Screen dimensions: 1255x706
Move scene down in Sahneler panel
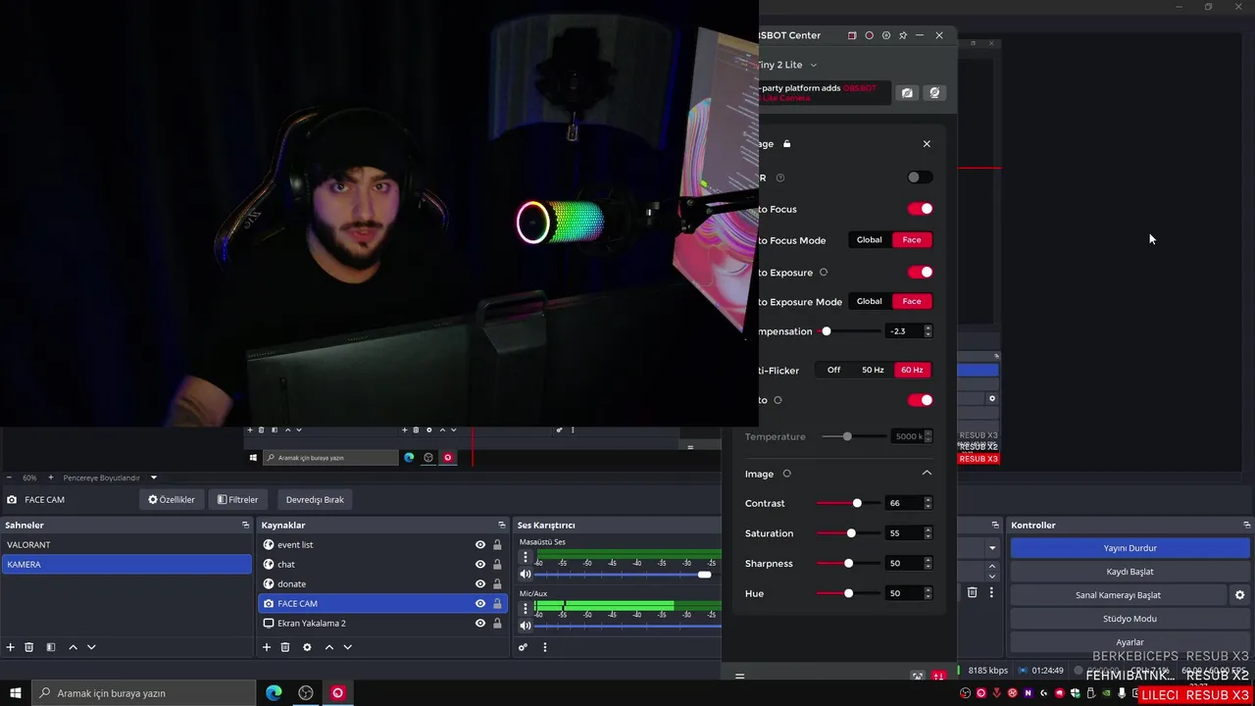91,647
